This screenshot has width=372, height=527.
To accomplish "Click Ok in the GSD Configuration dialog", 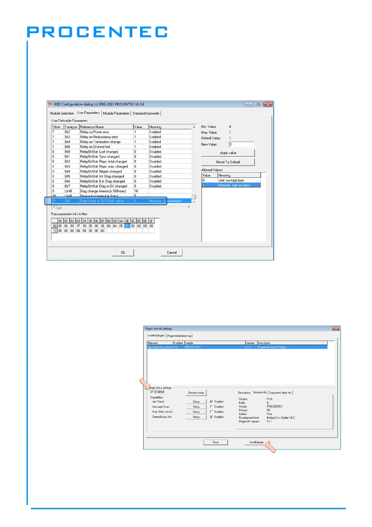I will click(x=123, y=253).
